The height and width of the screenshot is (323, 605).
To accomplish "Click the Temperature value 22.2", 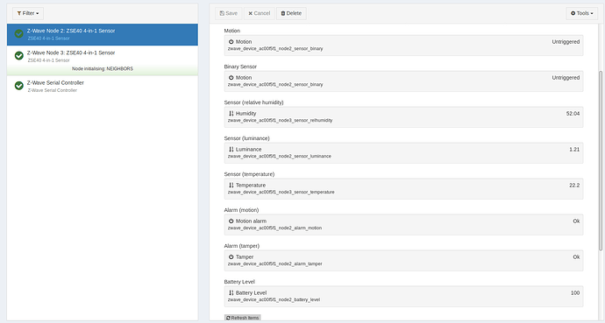I will [574, 185].
